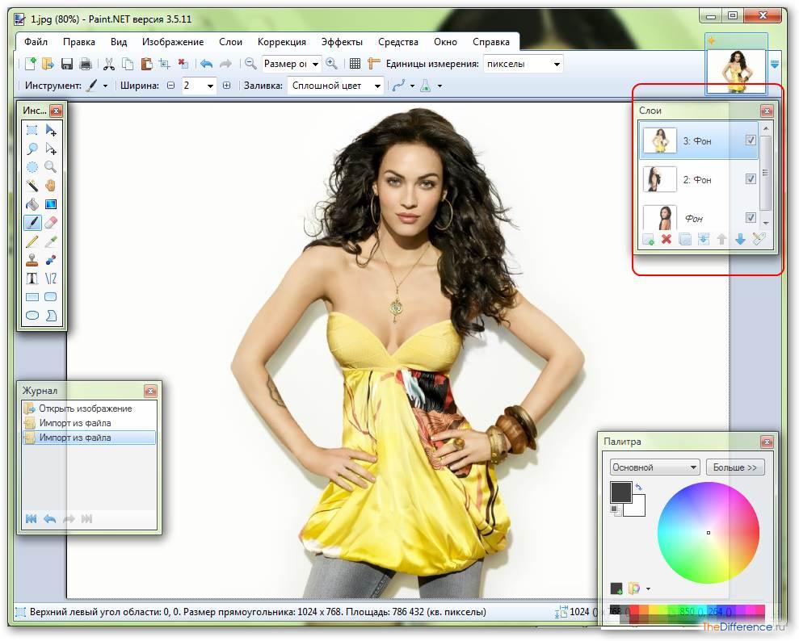Select the Pencil tool
799x641 pixels.
(x=32, y=241)
